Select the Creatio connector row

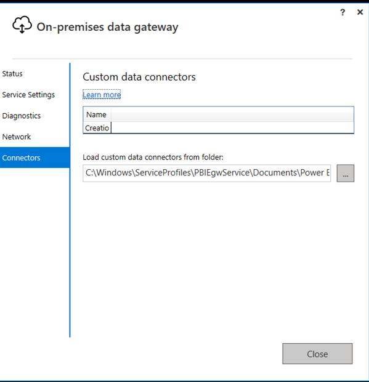[x=219, y=128]
